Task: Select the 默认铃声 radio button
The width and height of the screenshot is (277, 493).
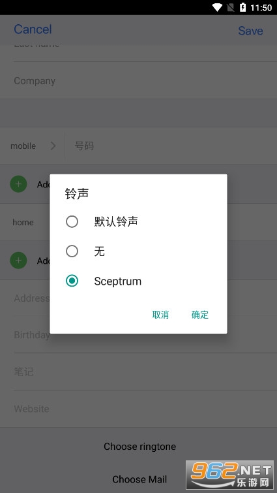Action: (72, 221)
